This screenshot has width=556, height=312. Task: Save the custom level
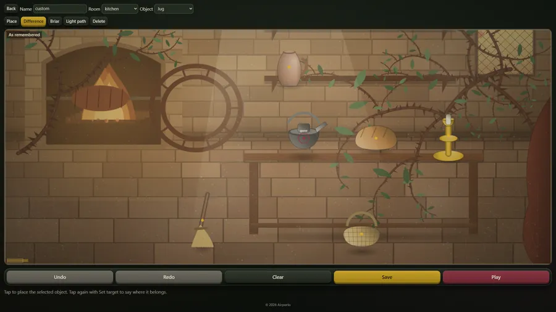click(387, 277)
